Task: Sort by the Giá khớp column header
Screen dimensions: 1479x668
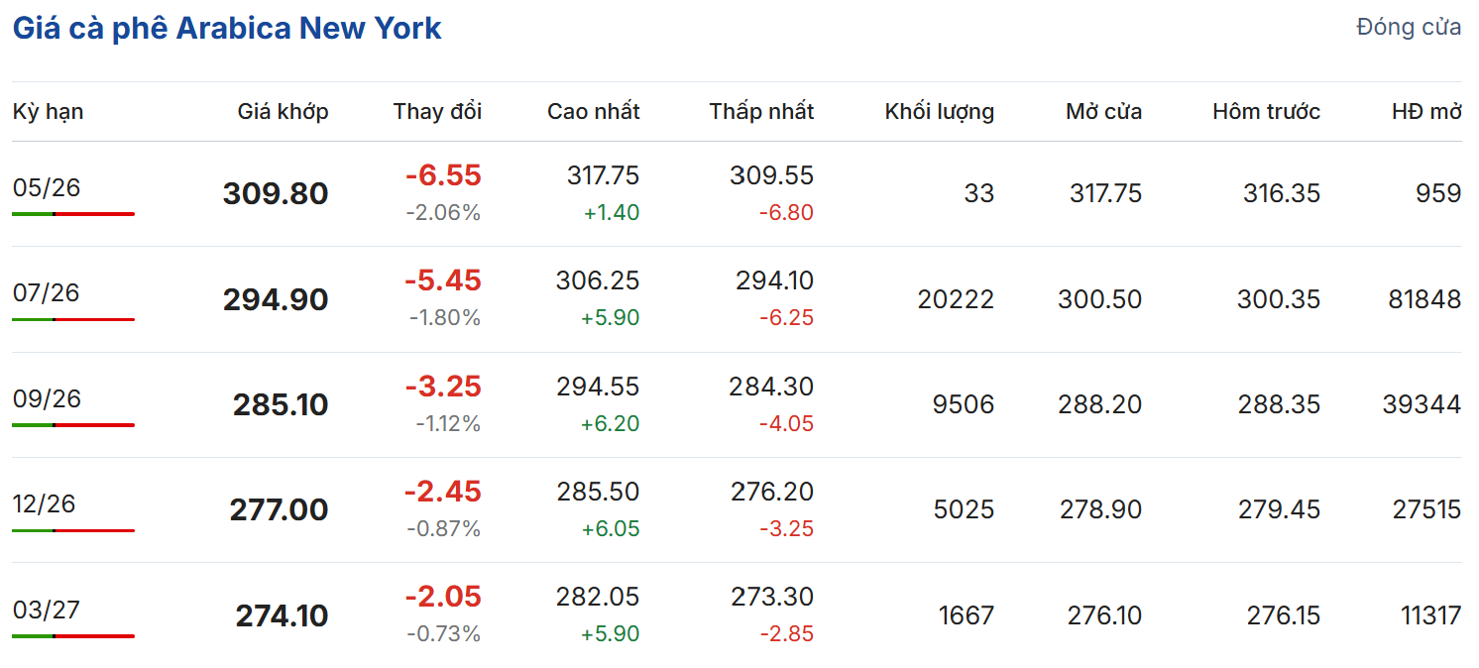Action: [283, 112]
